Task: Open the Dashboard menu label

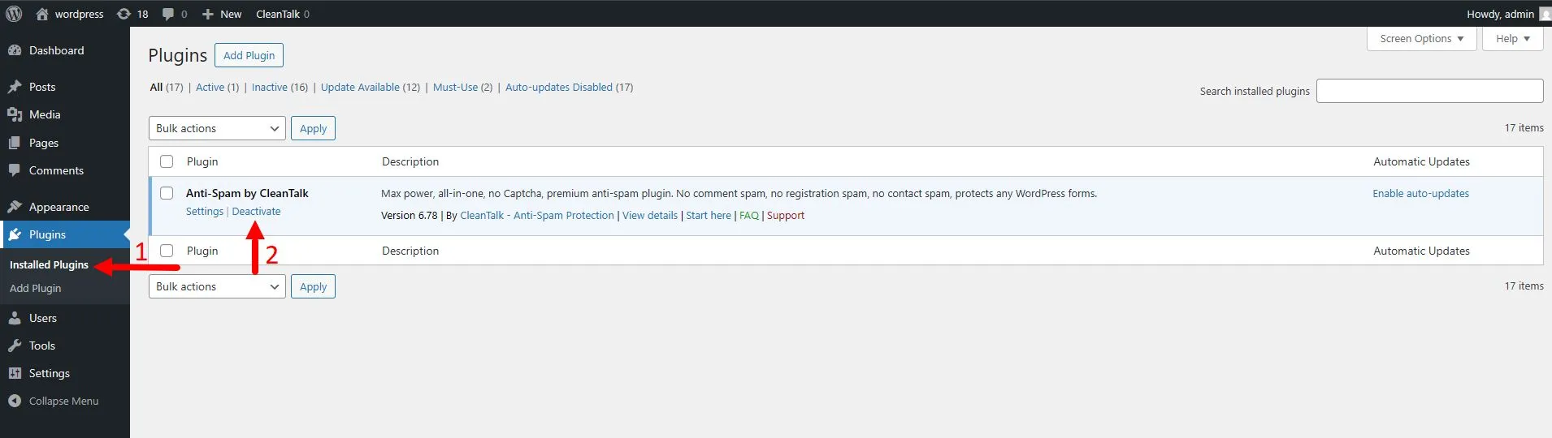Action: click(x=56, y=50)
